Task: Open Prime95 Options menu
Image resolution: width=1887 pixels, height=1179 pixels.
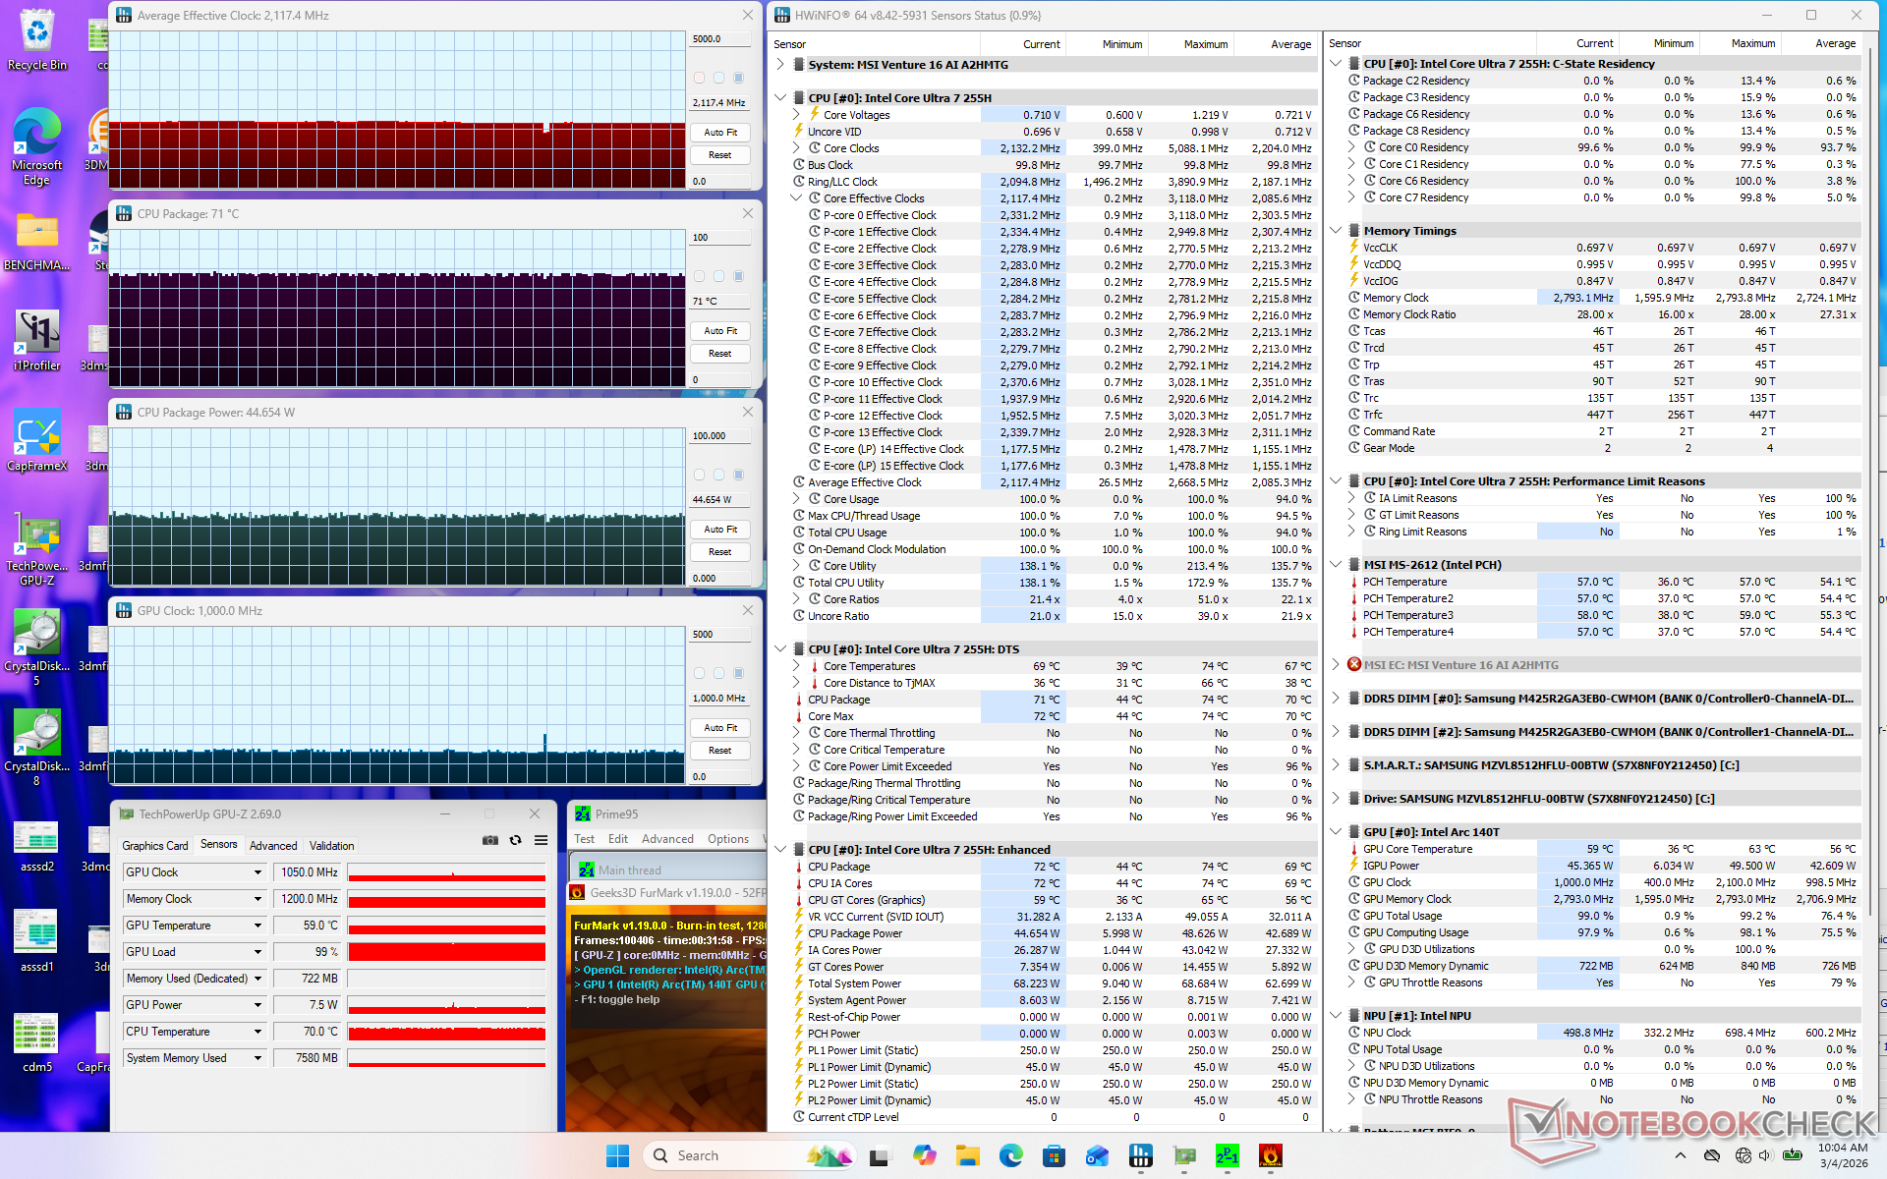Action: tap(727, 839)
